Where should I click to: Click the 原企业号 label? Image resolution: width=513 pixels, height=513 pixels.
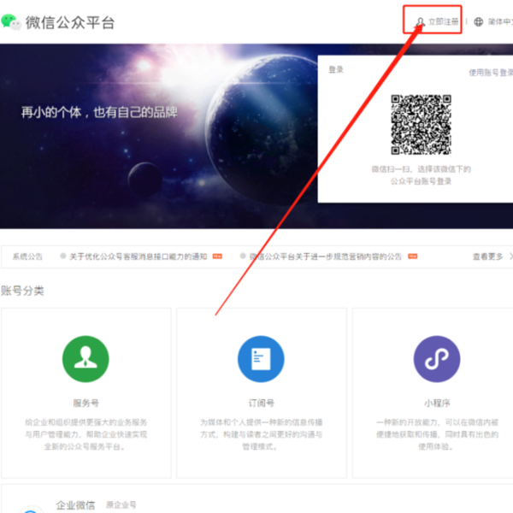(x=121, y=504)
